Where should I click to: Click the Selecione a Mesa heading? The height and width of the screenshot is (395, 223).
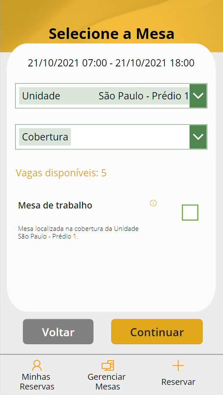tap(112, 34)
